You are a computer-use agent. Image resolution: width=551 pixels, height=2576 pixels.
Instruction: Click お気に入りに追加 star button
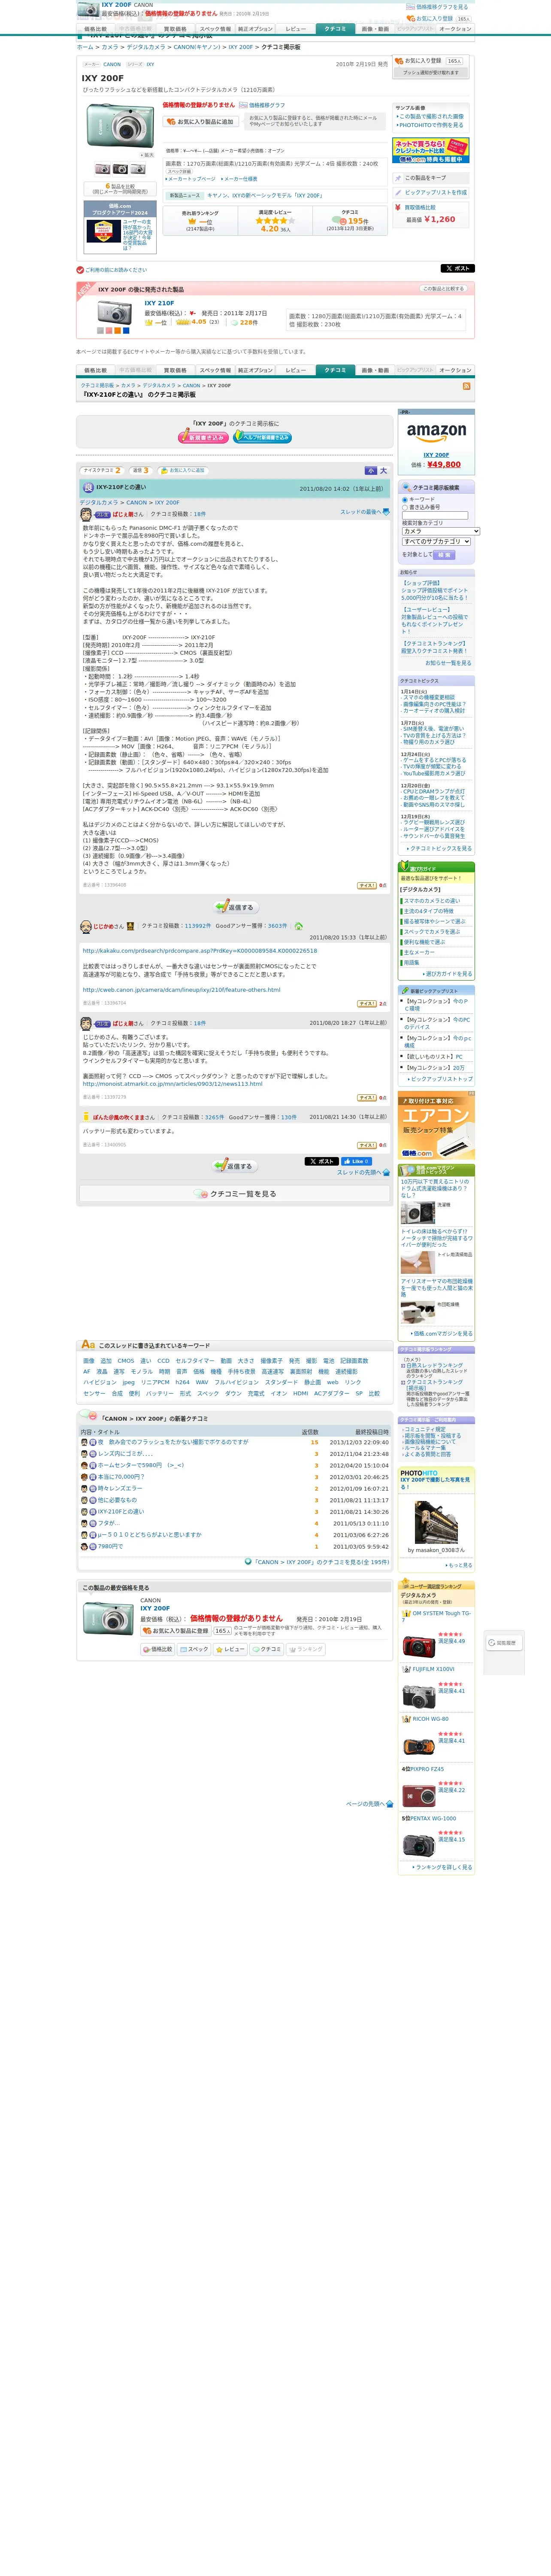183,470
